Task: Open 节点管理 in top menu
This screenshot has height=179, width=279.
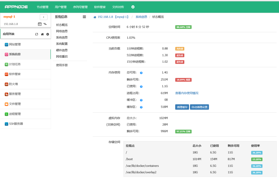Action: tap(43, 7)
